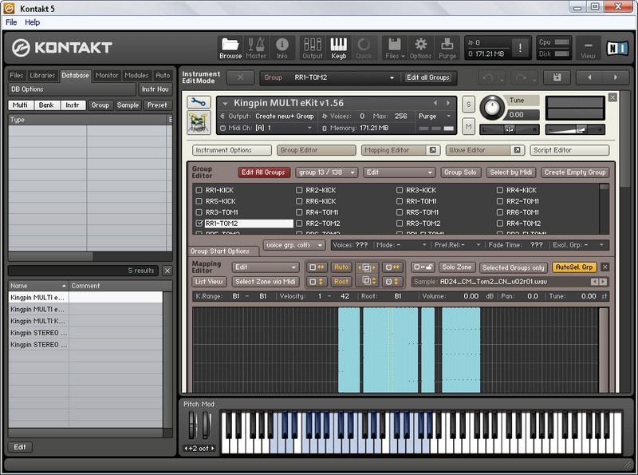Select first Kingpin MULTI database result
This screenshot has height=475, width=638.
[37, 297]
